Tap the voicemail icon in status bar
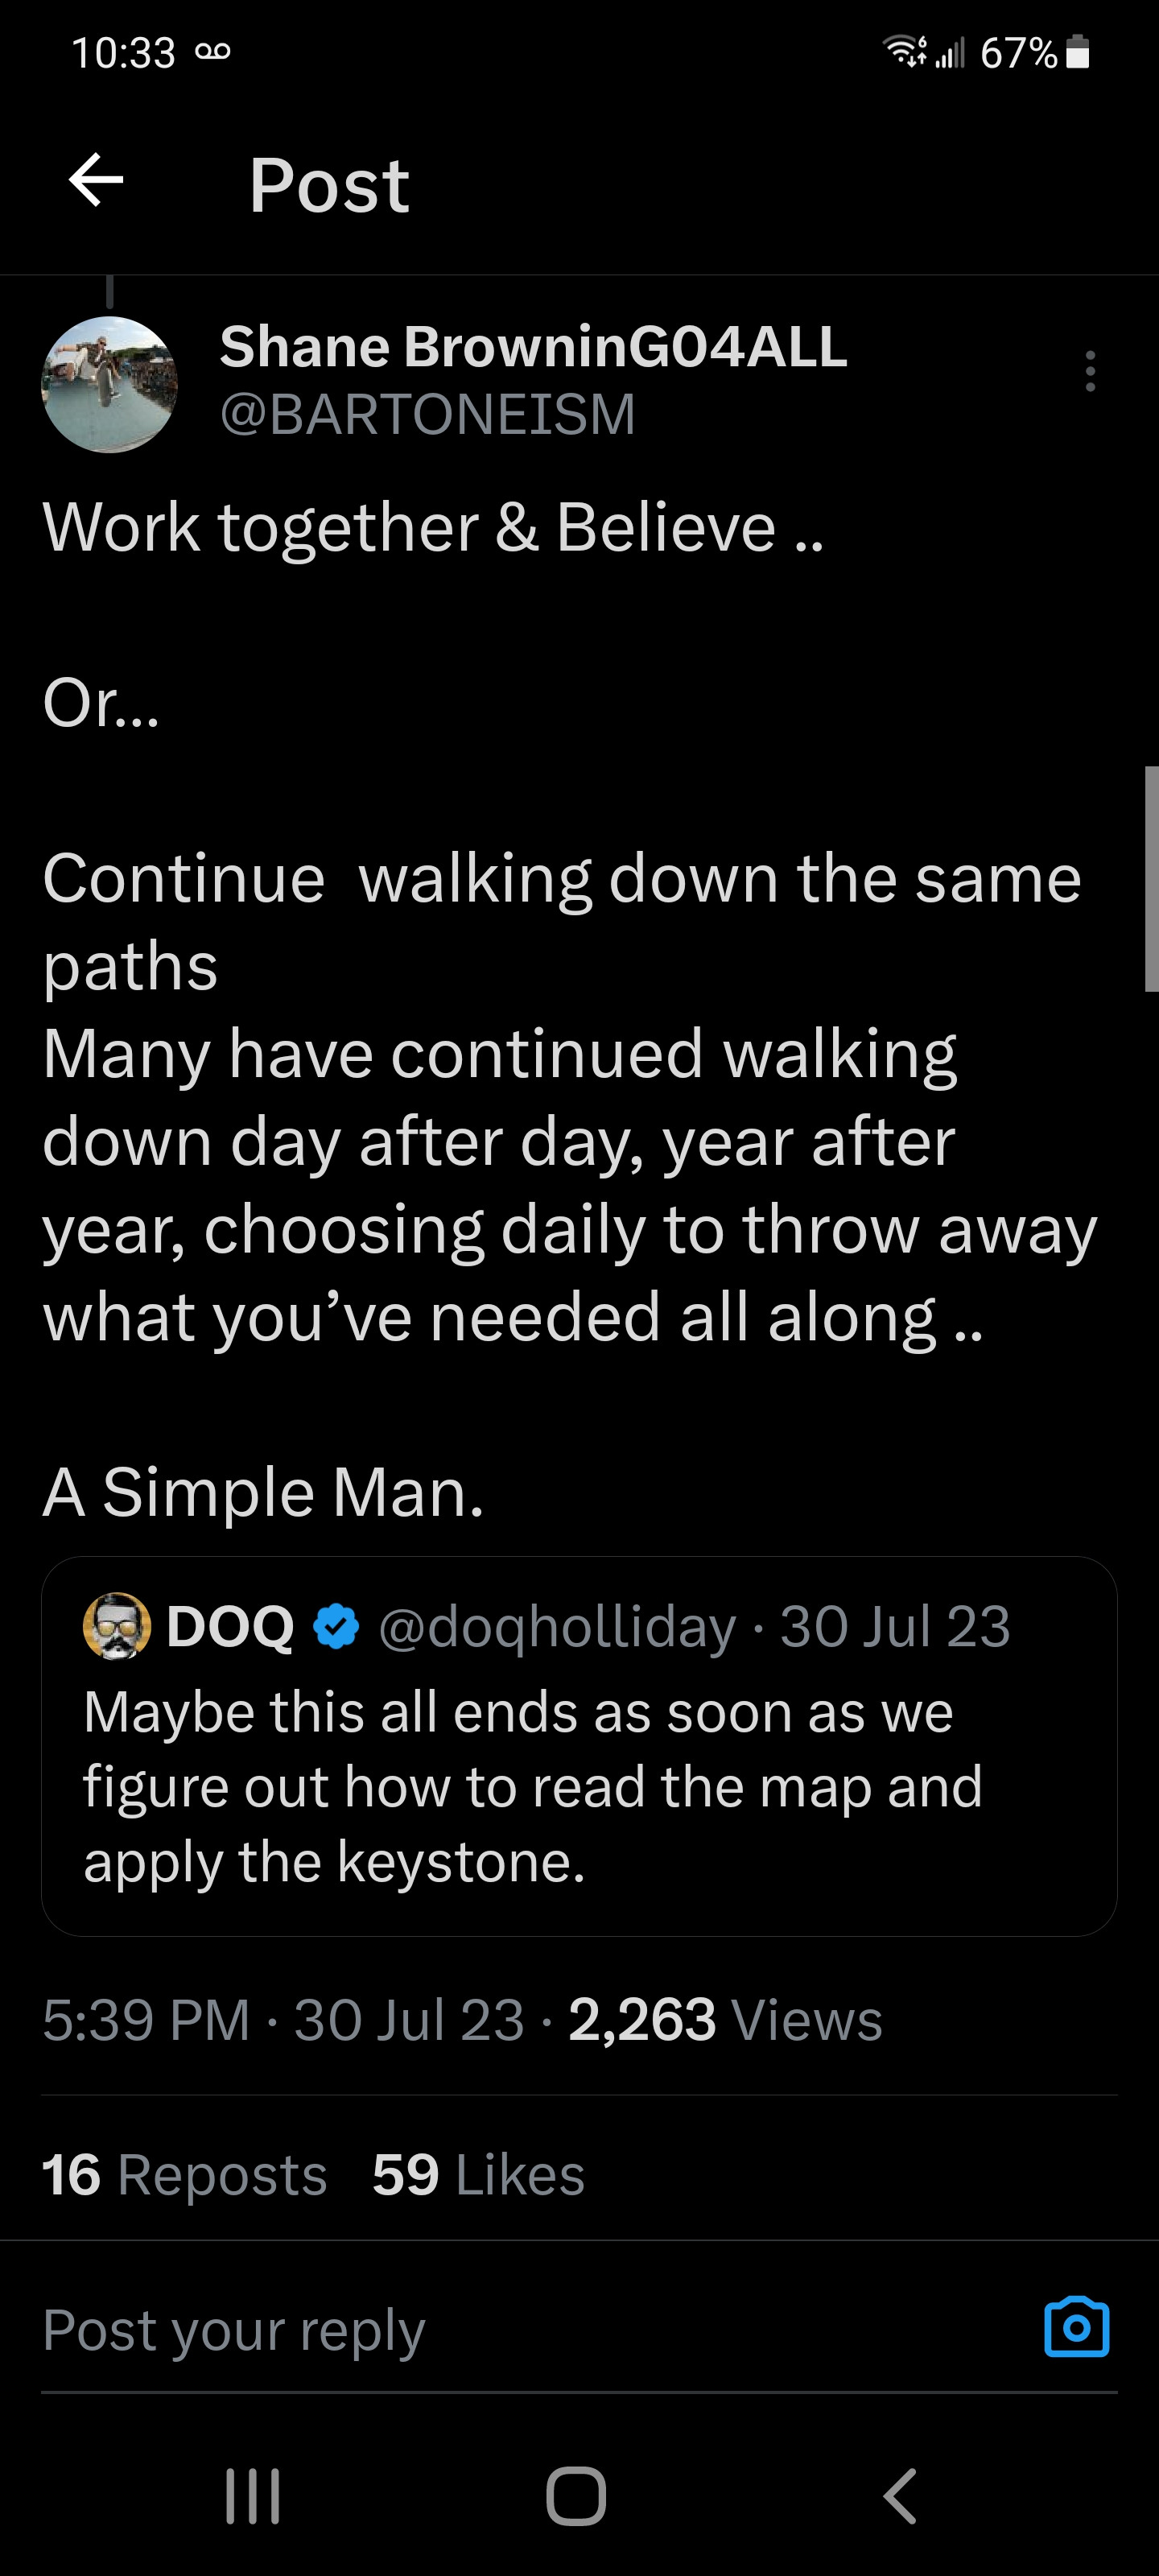The image size is (1159, 2576). (x=213, y=52)
